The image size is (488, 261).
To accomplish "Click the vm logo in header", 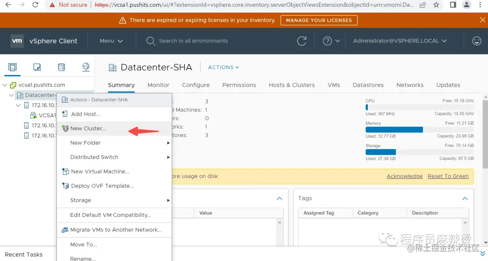I will 17,41.
